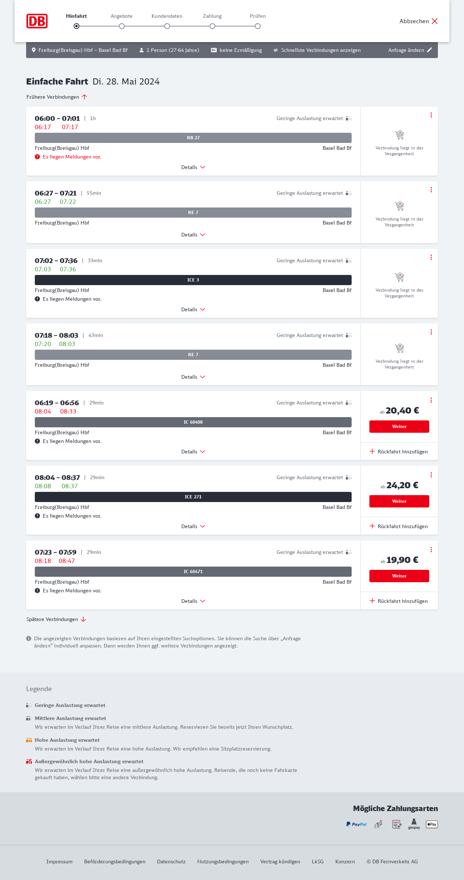Add Rückfahrt for the 20,40 € connection
The width and height of the screenshot is (464, 880).
click(x=399, y=452)
